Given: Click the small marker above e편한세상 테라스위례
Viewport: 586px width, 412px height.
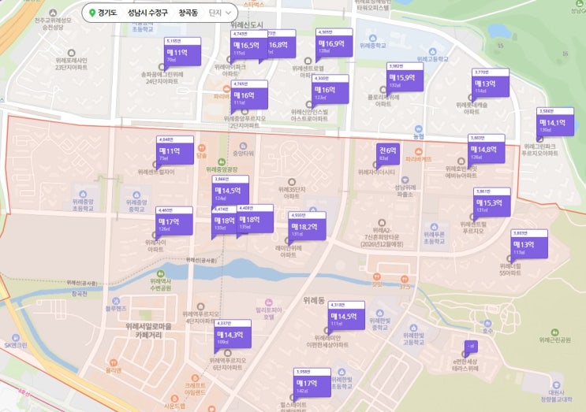Looking at the screenshot, I should (x=471, y=347).
